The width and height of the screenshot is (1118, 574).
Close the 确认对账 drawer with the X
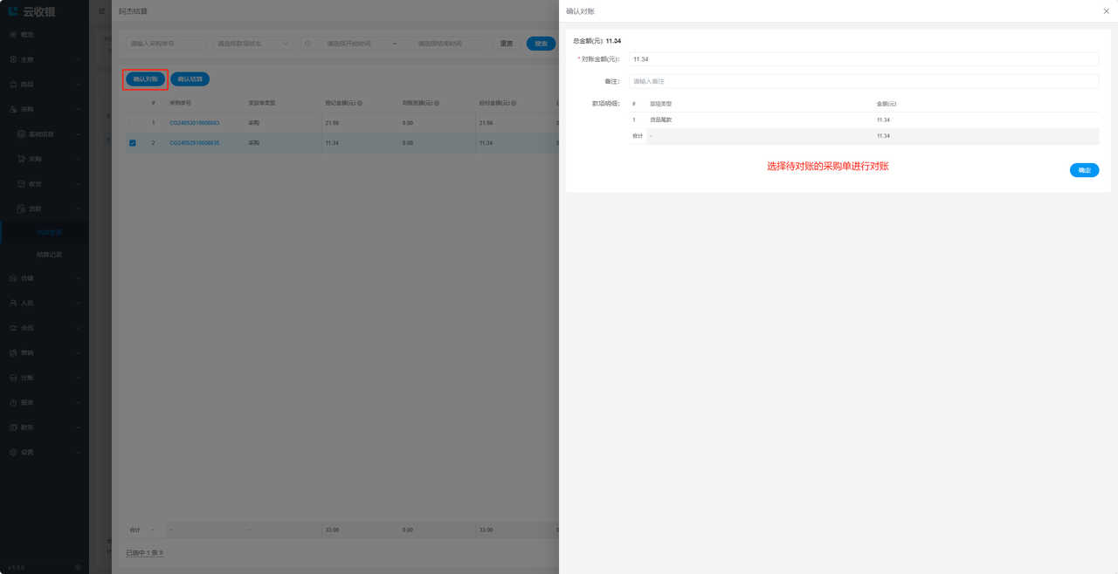pos(1107,11)
